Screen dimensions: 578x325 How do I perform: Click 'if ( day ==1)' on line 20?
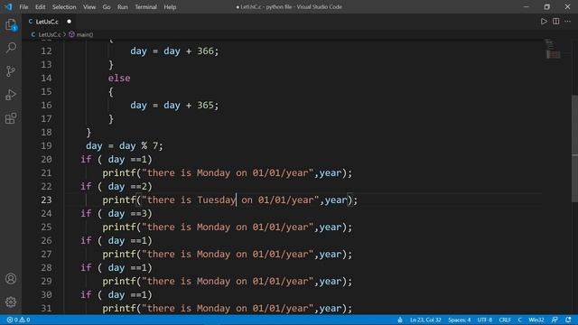click(x=117, y=159)
